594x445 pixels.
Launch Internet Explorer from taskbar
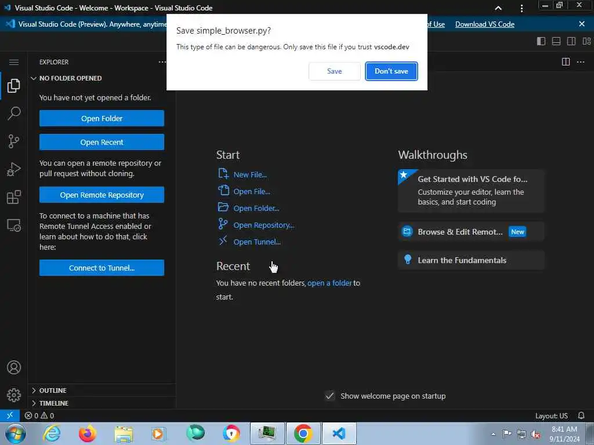pyautogui.click(x=52, y=433)
